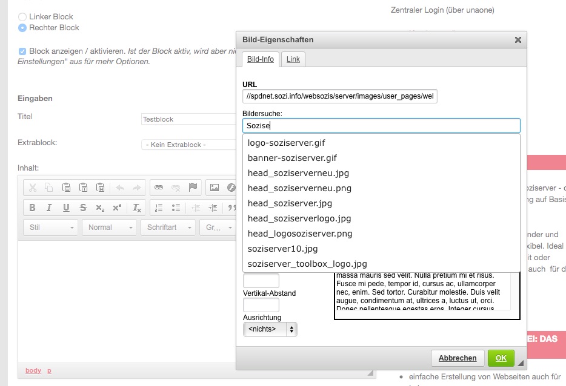Insert a numbered list
566x386 pixels.
[x=159, y=208]
